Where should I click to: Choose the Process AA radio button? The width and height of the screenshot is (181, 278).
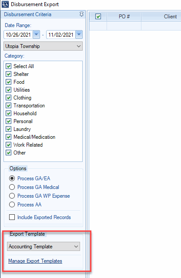pos(12,205)
